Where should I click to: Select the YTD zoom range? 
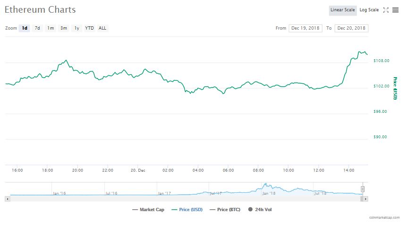click(x=89, y=28)
